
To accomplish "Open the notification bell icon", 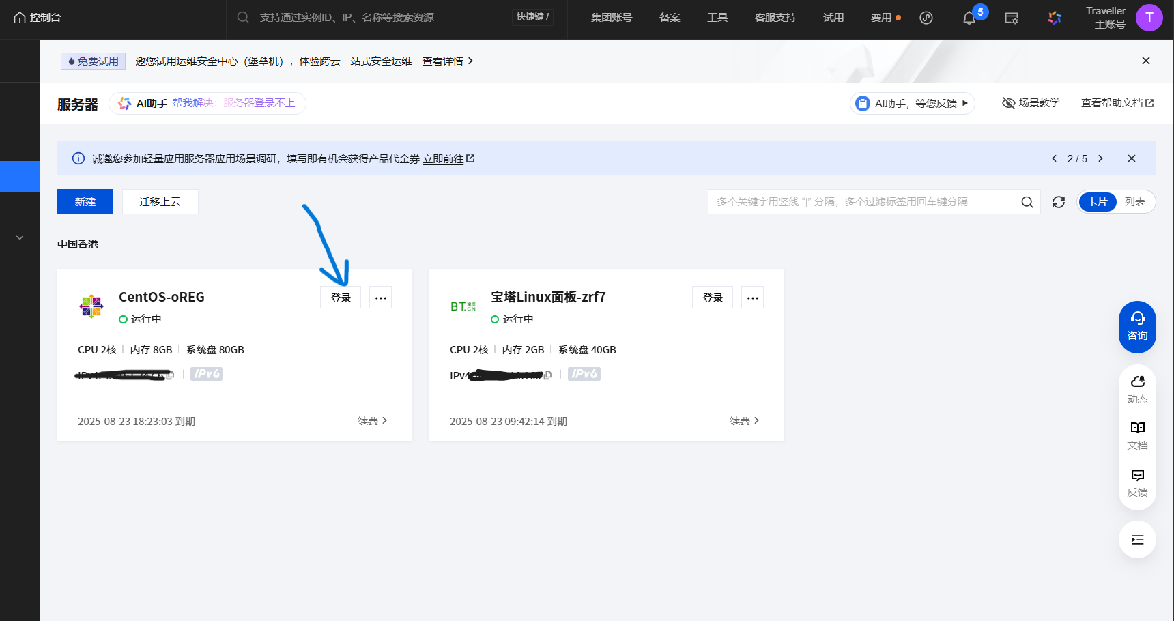I will pyautogui.click(x=969, y=18).
